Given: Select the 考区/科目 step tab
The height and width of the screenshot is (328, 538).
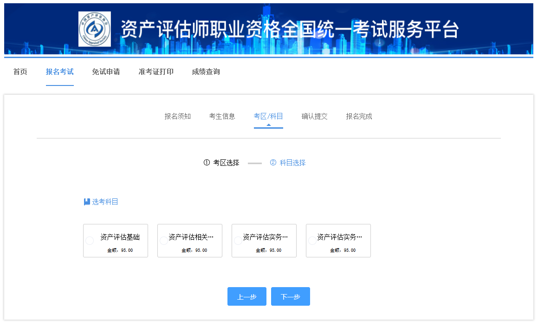Looking at the screenshot, I should [x=268, y=116].
